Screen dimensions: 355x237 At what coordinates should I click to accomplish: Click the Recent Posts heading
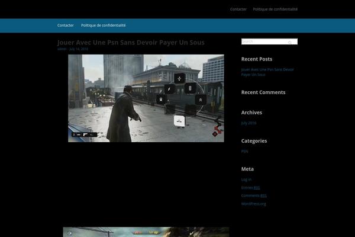257,59
